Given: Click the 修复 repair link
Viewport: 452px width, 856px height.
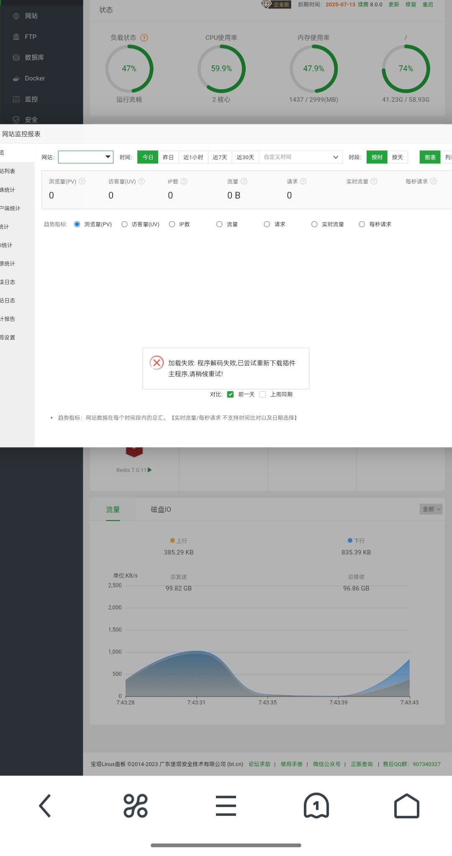Looking at the screenshot, I should coord(411,5).
